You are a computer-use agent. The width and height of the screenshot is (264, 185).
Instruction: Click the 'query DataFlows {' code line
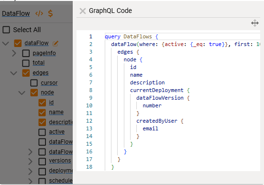point(132,36)
